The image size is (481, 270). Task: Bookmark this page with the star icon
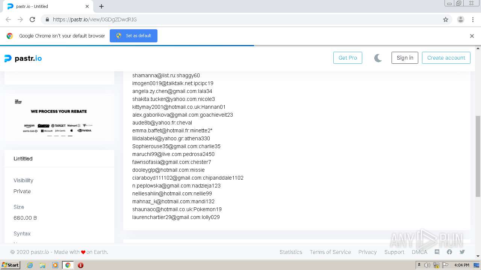pos(446,19)
